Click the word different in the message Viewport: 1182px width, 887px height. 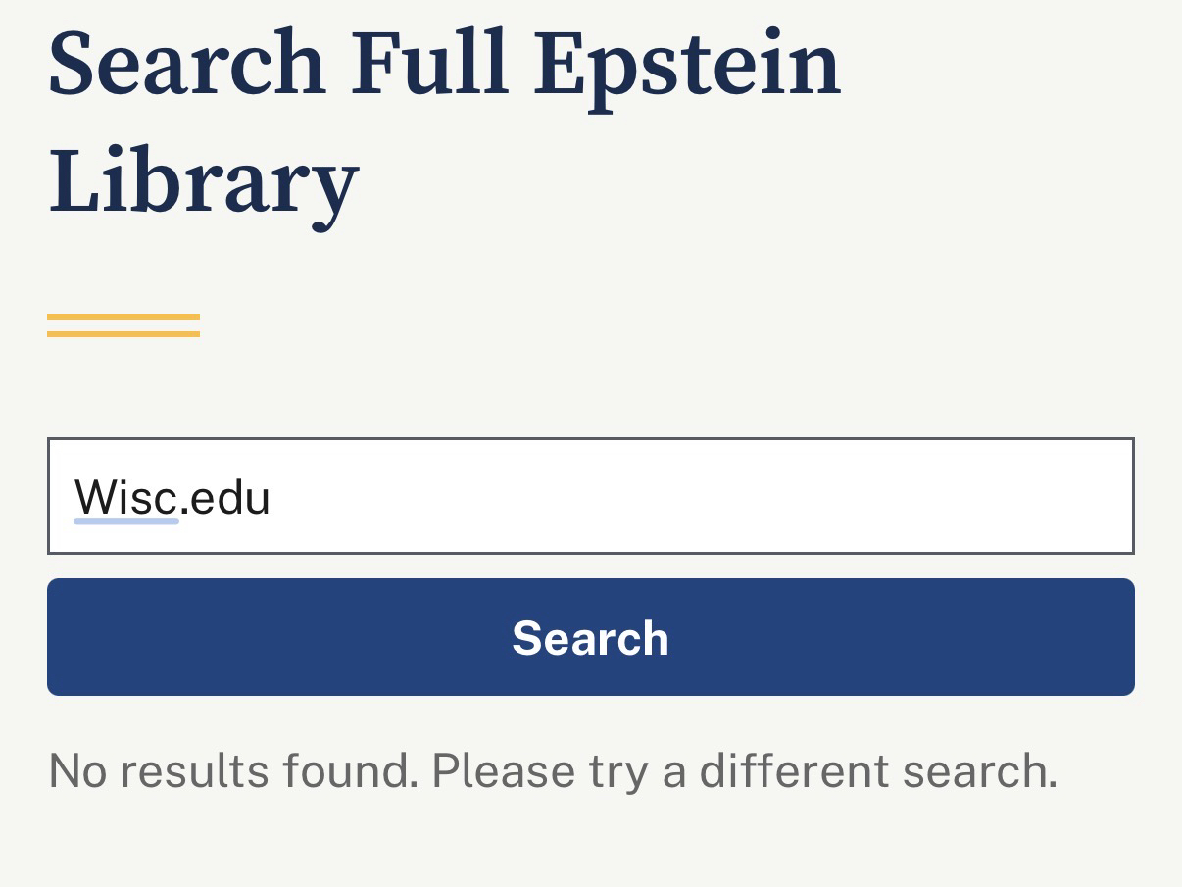tap(794, 770)
